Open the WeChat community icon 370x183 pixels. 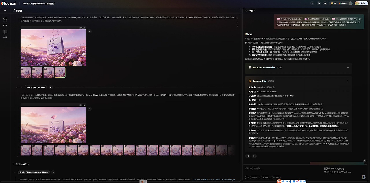tap(319, 3)
